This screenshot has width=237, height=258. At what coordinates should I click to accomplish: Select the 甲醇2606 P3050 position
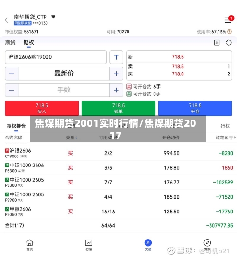pos(118,212)
